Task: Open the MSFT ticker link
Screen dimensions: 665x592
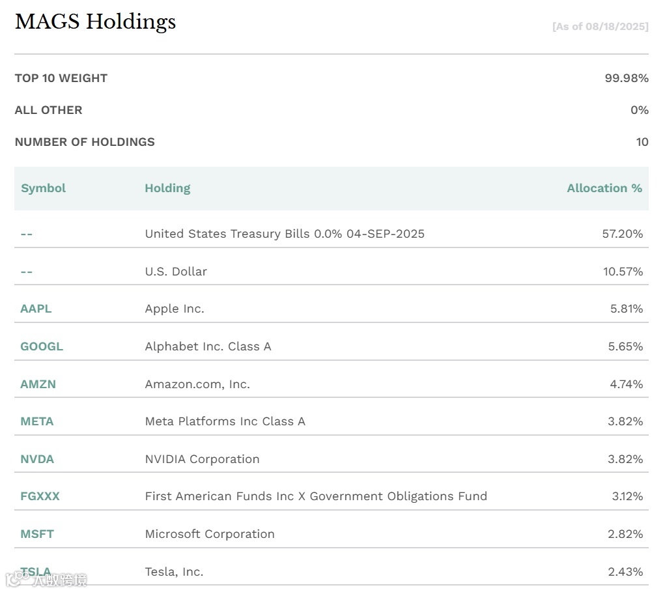Action: click(x=37, y=534)
